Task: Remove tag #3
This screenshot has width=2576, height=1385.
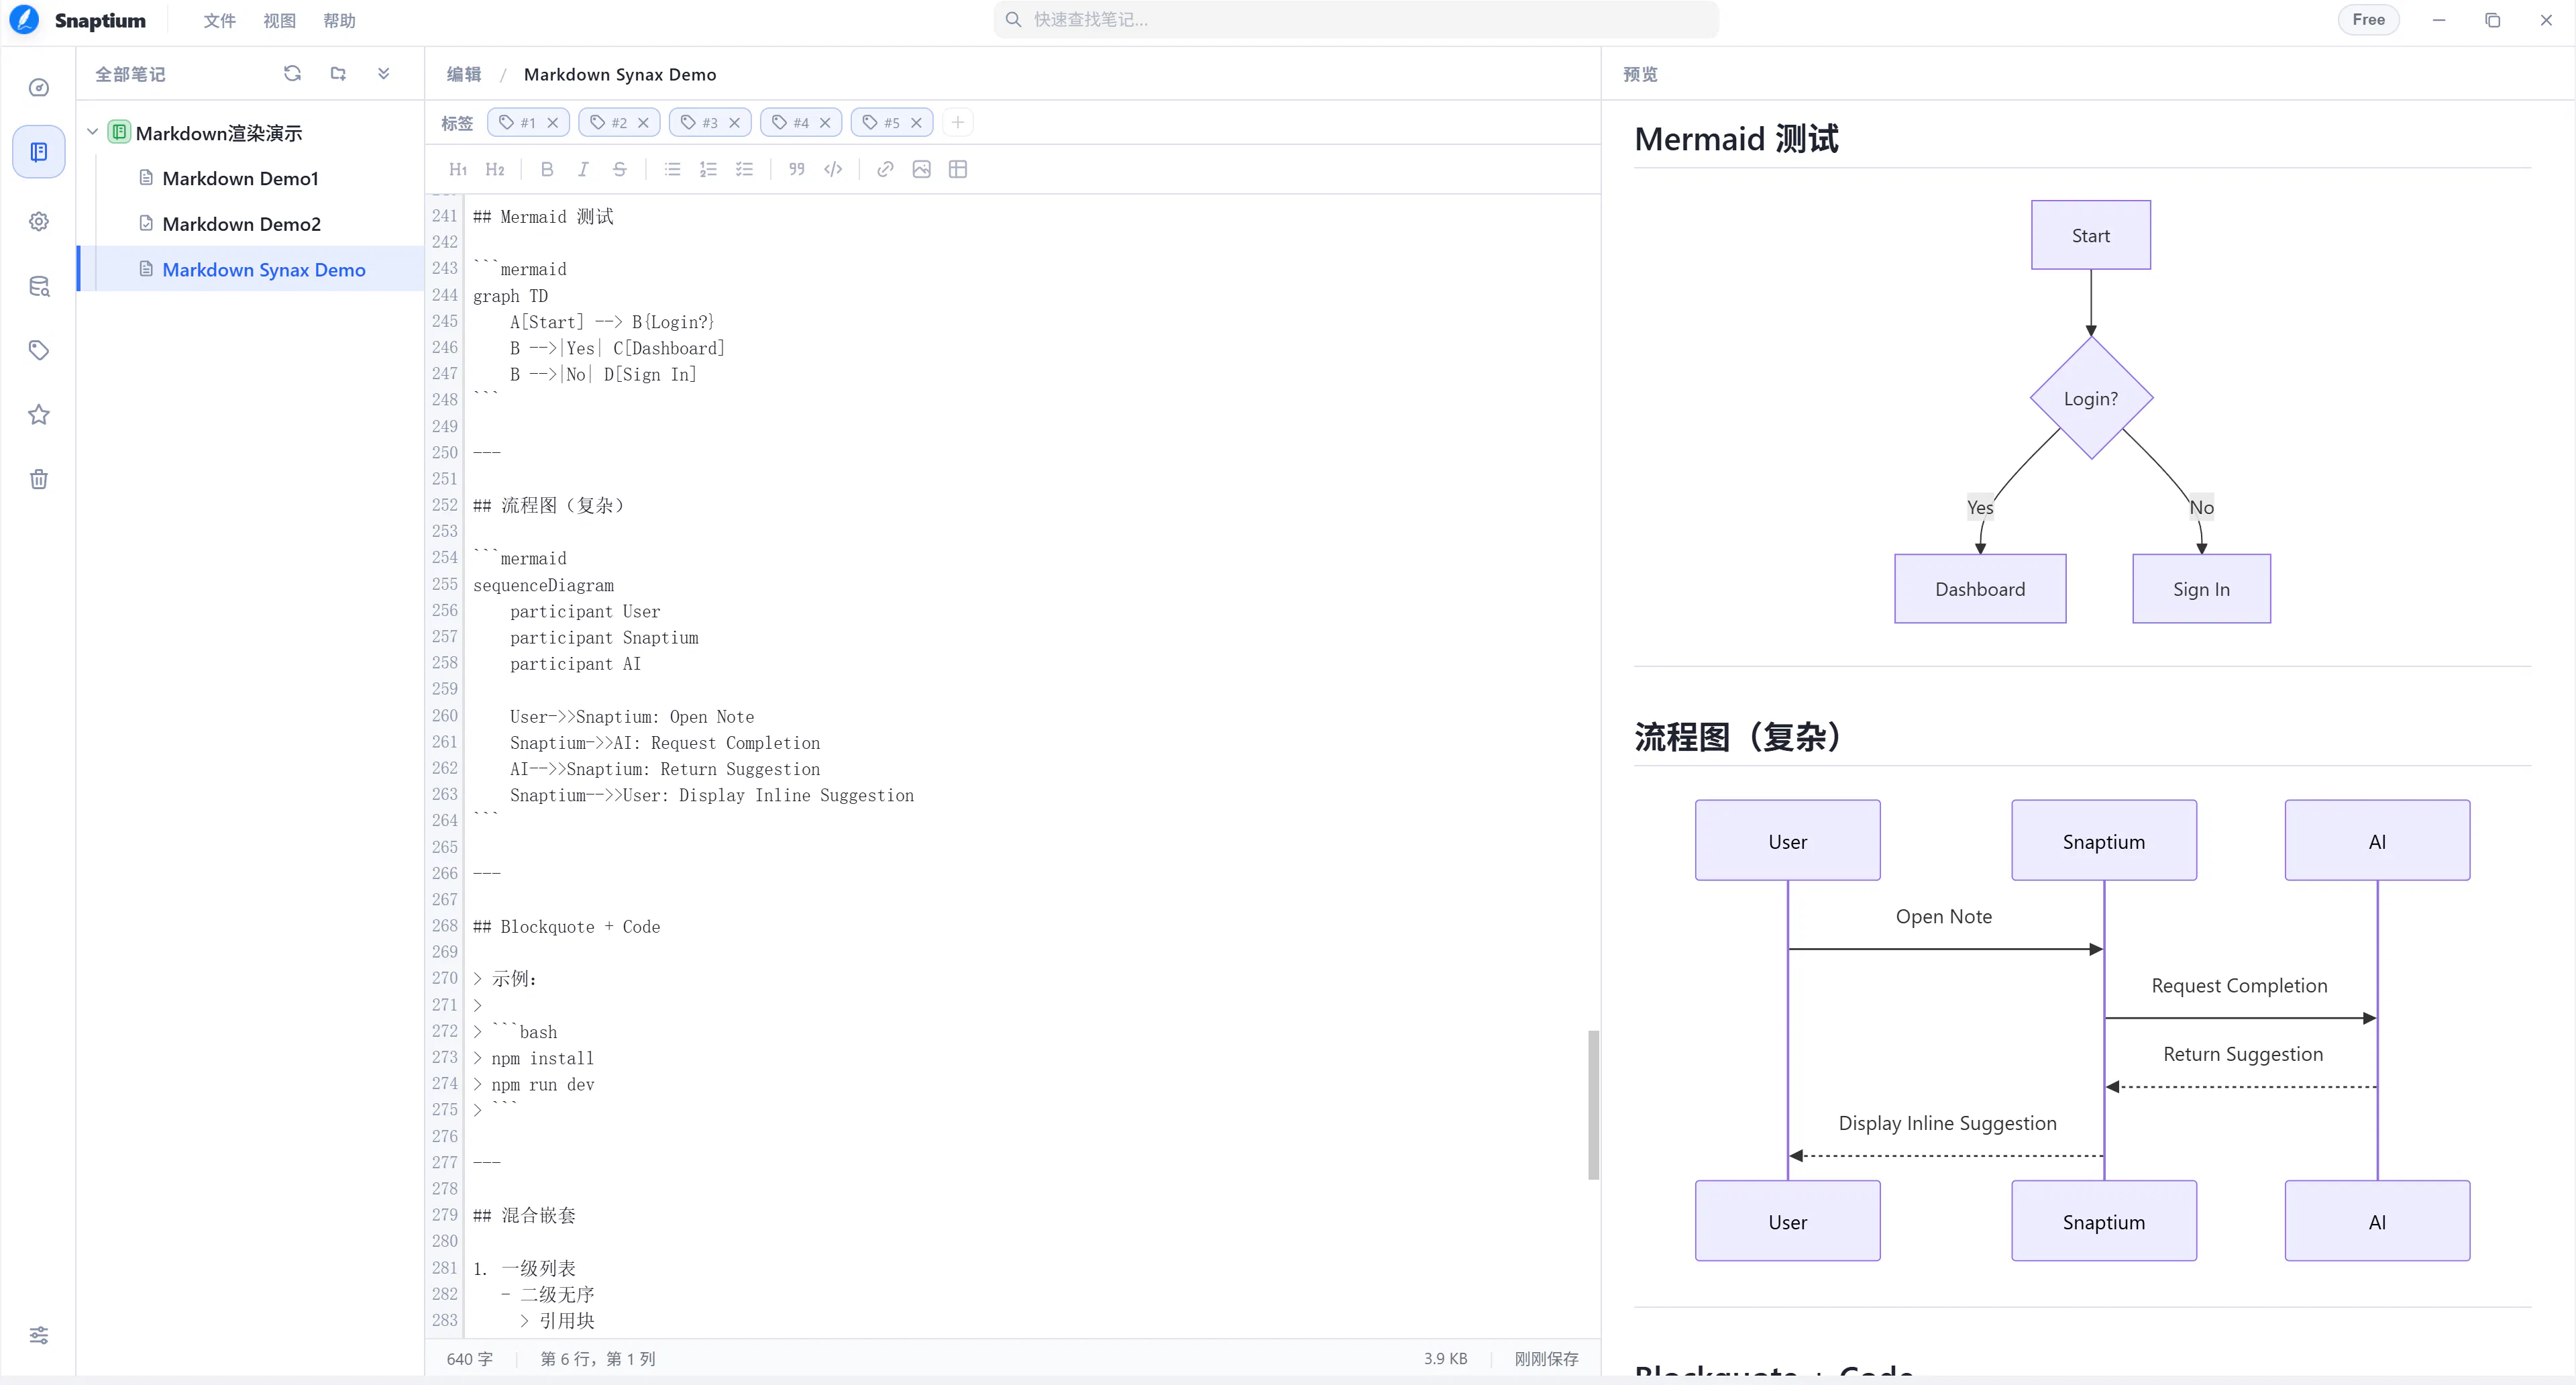Action: (x=734, y=123)
